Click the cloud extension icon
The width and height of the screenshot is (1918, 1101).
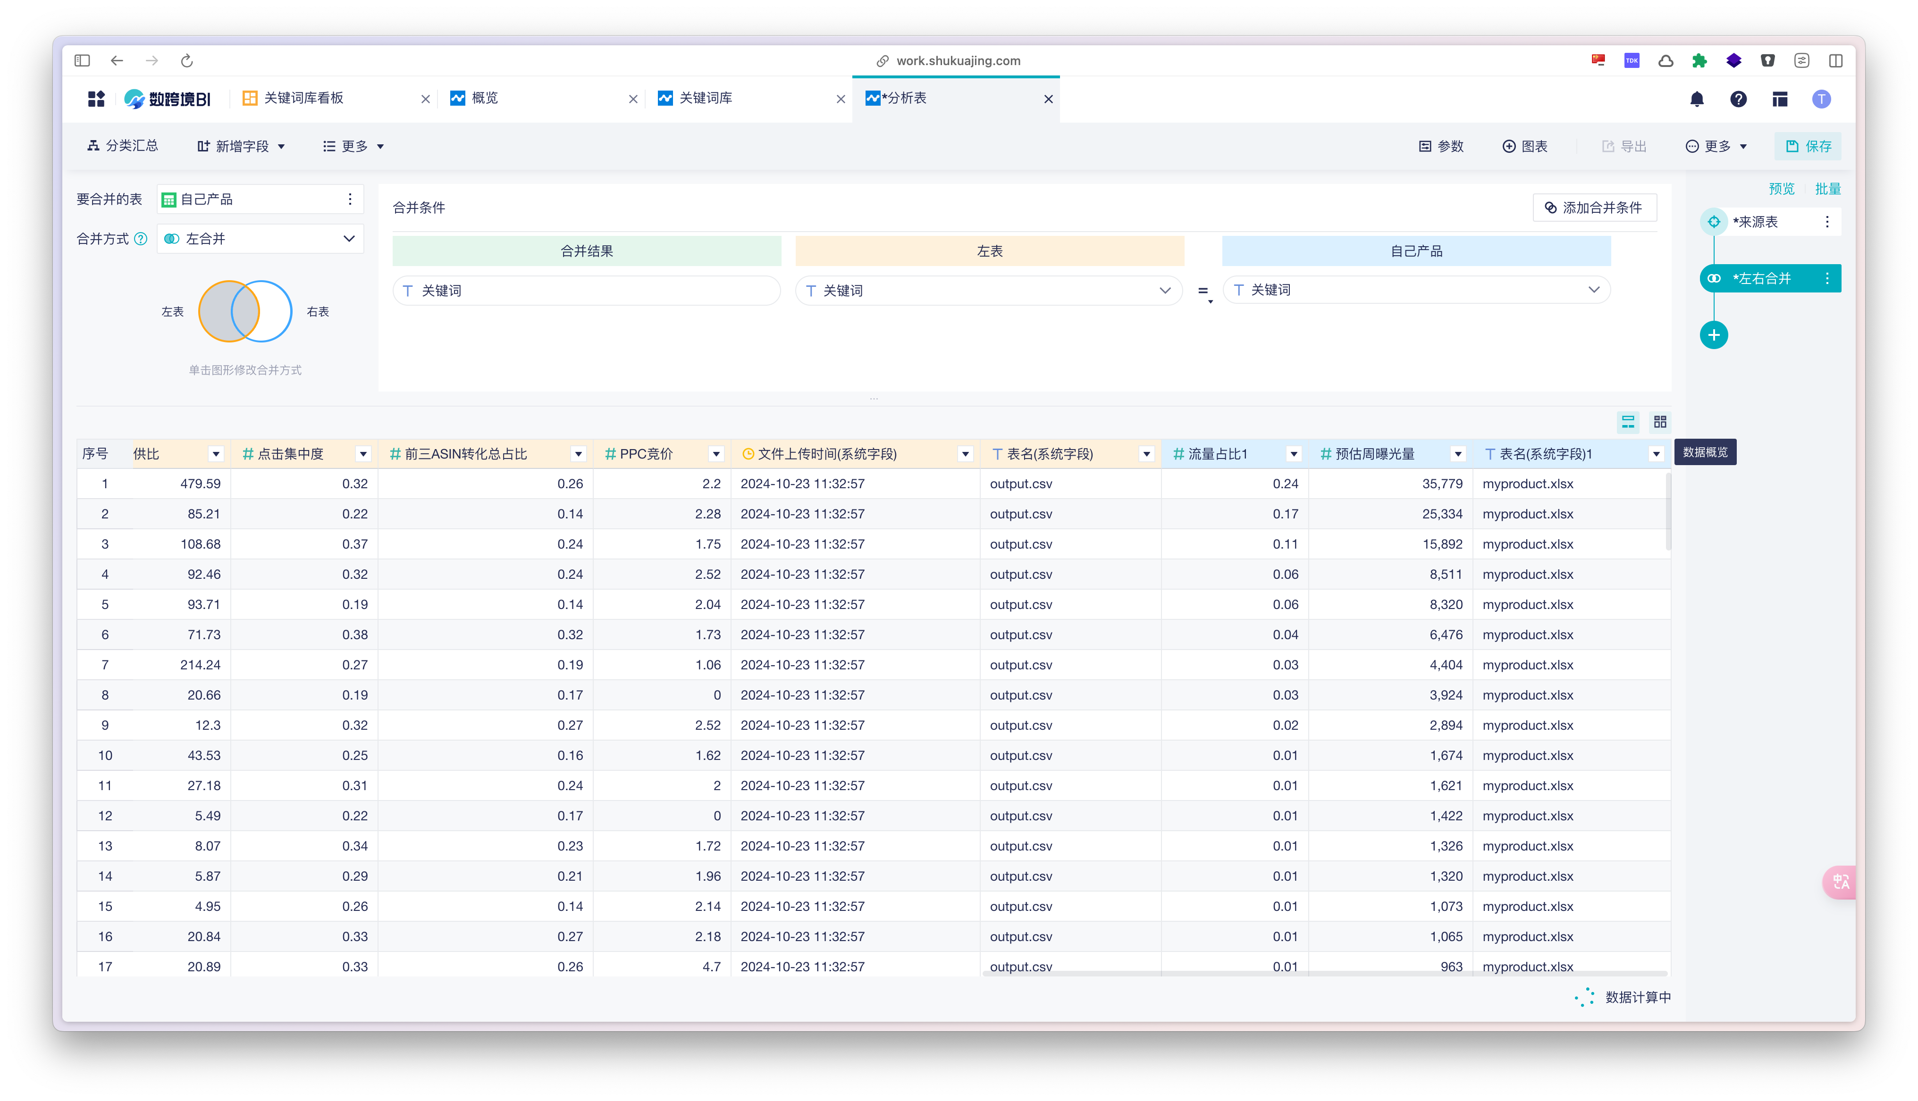click(1666, 60)
